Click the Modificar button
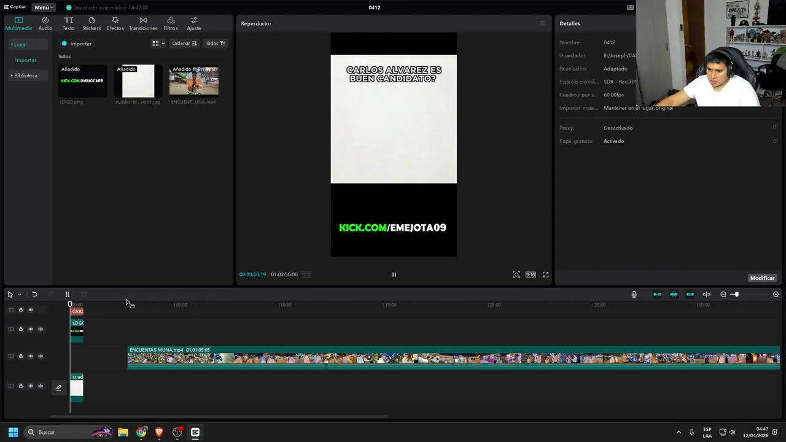 (x=762, y=278)
